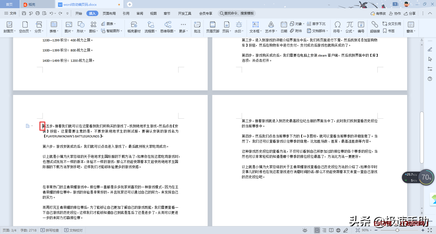Insert a comment with 批注 icon

pos(197,27)
